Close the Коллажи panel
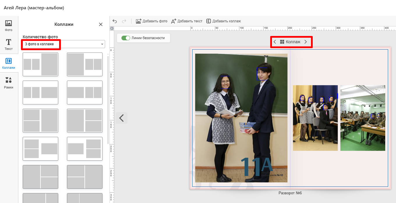The image size is (396, 203). pos(101,24)
